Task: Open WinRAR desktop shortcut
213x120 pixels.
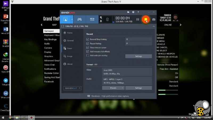Action: pyautogui.click(x=6, y=43)
